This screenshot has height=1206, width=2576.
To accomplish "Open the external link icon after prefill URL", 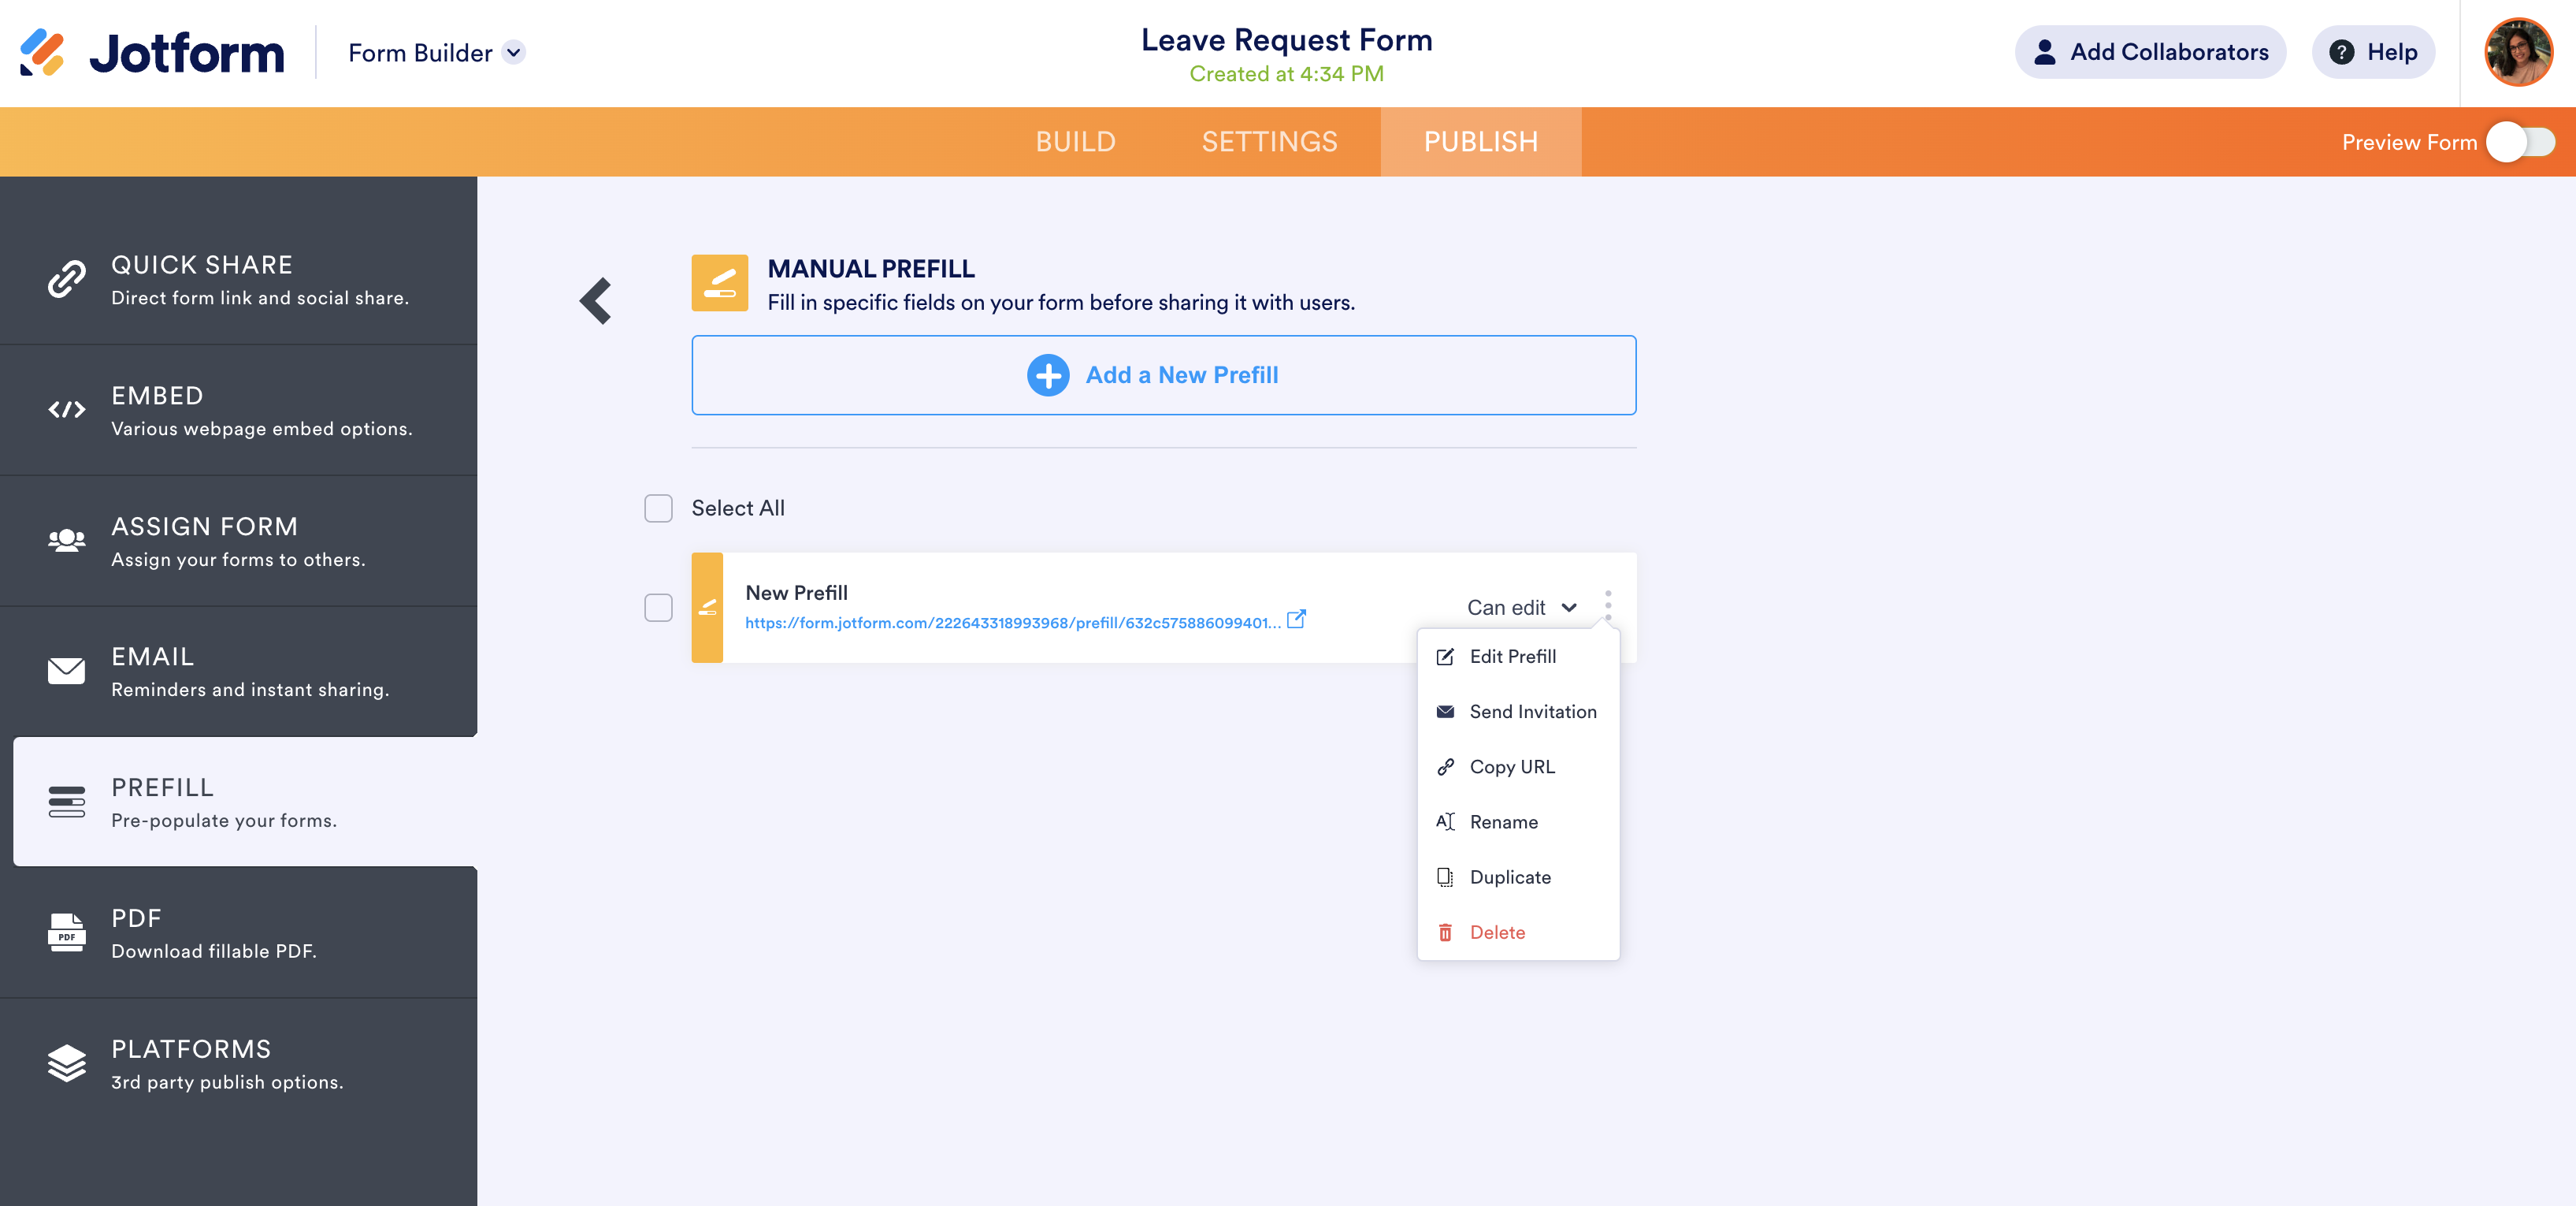I will (1296, 620).
